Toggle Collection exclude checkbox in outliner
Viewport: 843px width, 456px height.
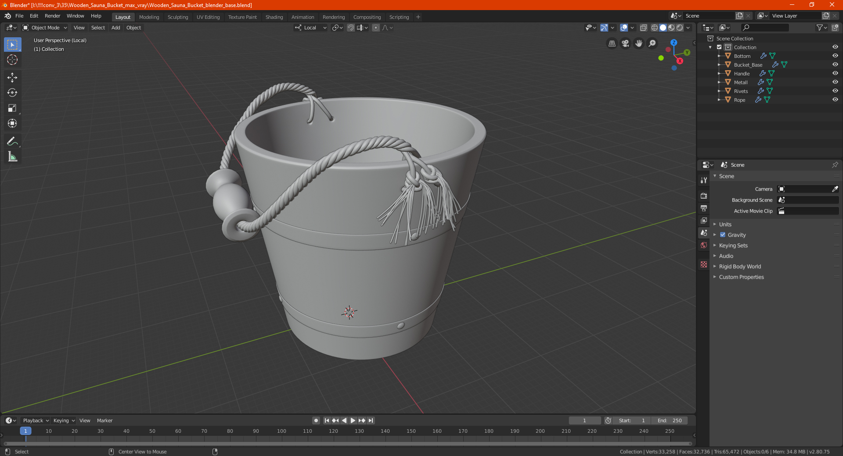click(719, 47)
